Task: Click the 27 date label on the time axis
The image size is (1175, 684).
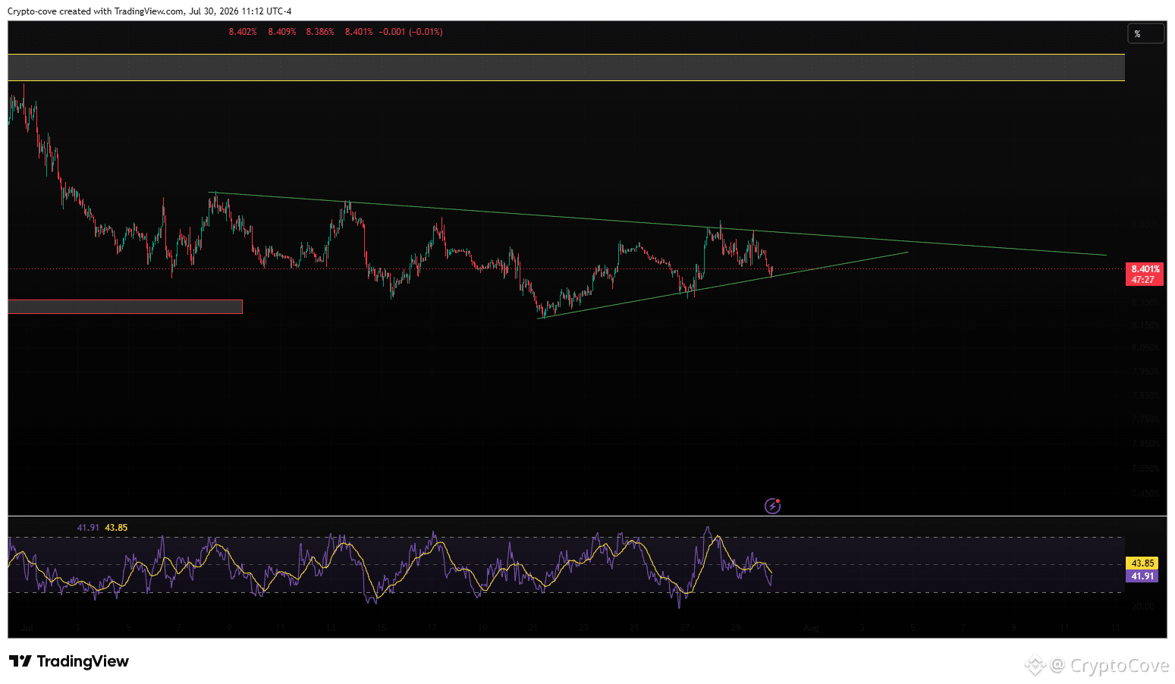Action: (685, 628)
